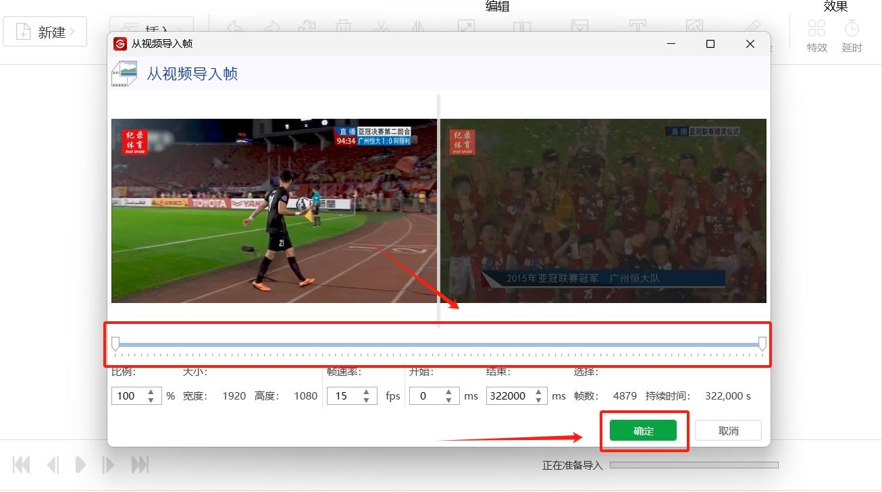
Task: Click the frame count value 4879
Action: coord(625,396)
